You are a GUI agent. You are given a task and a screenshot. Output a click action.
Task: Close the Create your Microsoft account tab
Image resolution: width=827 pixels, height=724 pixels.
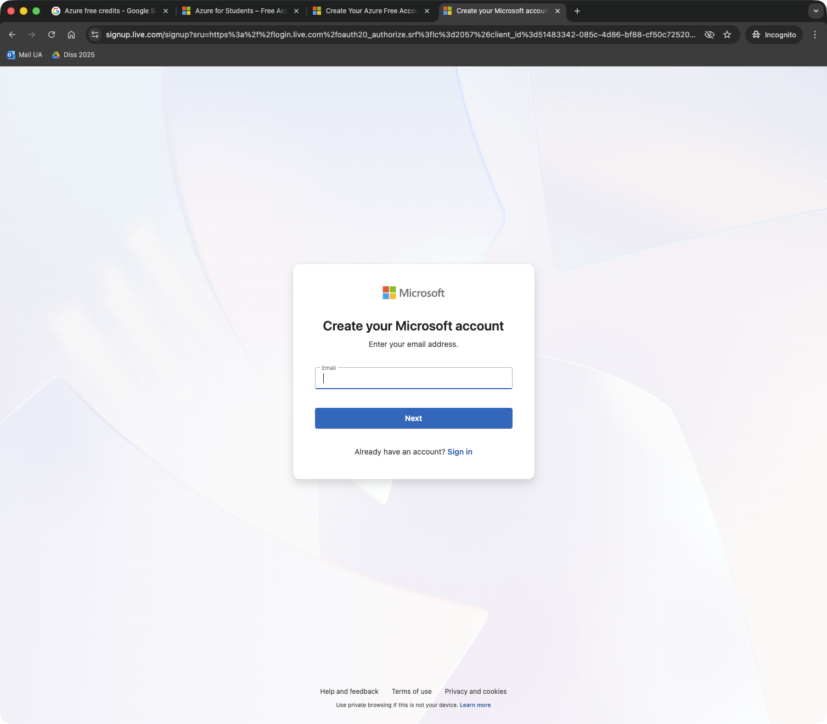[558, 11]
